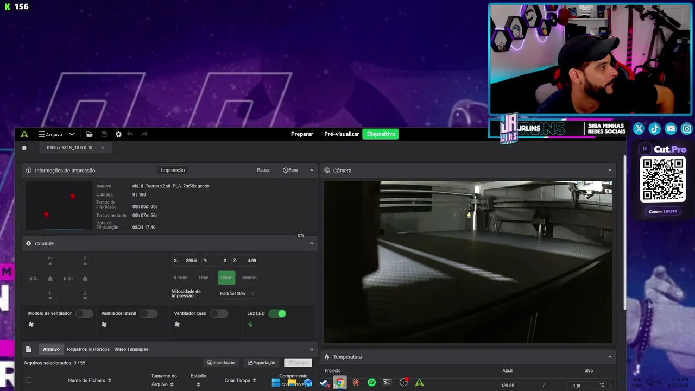Click the Importação button
This screenshot has height=391, width=695.
click(221, 363)
